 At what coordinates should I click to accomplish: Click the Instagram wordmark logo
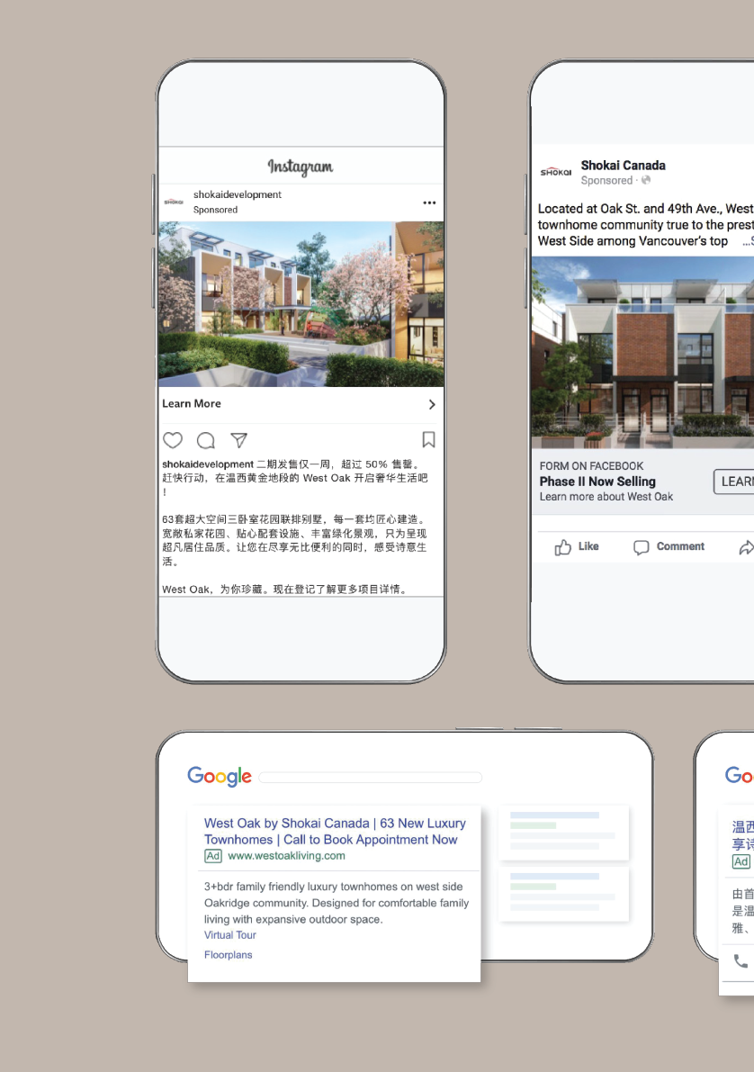(x=301, y=167)
